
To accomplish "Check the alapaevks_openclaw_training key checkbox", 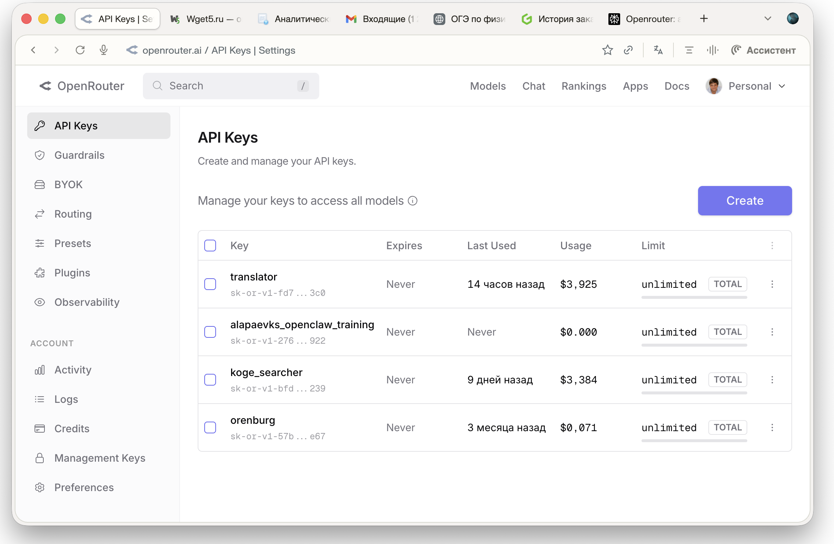I will tap(210, 332).
